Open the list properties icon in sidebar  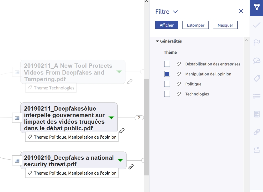point(257,96)
